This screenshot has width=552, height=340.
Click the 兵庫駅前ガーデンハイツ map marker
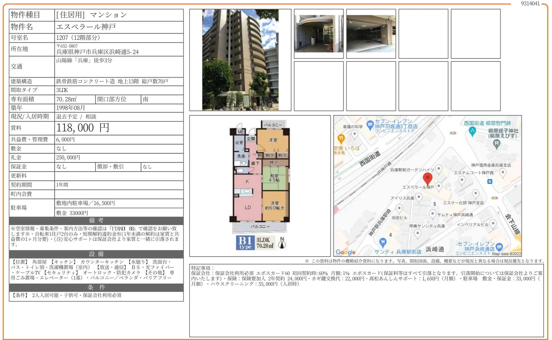pyautogui.click(x=438, y=169)
